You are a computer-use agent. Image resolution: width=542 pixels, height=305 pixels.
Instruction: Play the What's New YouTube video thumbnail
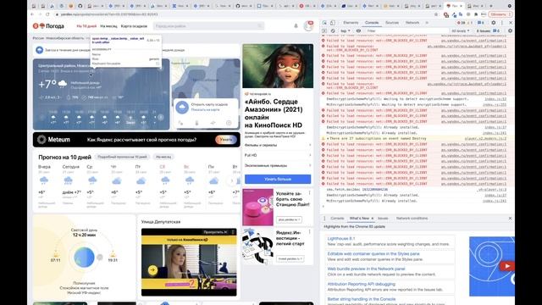point(506,266)
